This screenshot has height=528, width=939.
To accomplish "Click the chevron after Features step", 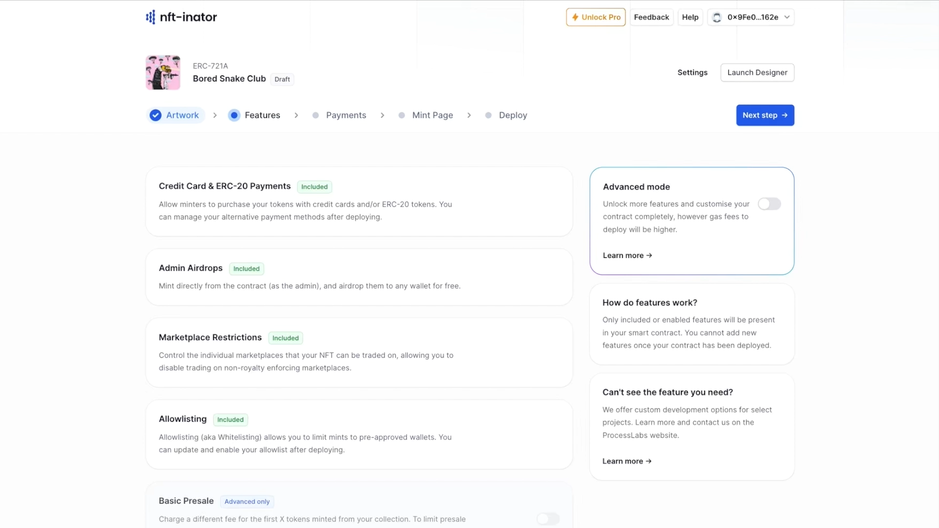I will pos(296,115).
